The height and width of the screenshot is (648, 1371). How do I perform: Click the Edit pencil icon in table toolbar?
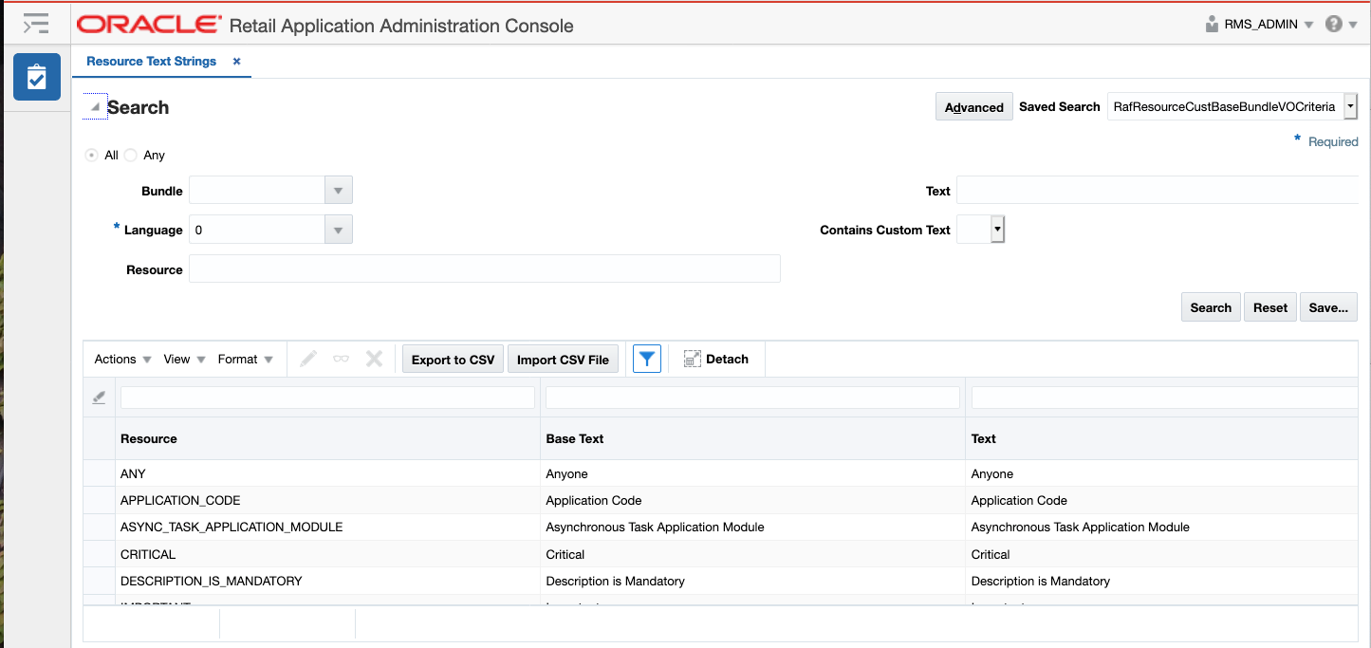(307, 358)
